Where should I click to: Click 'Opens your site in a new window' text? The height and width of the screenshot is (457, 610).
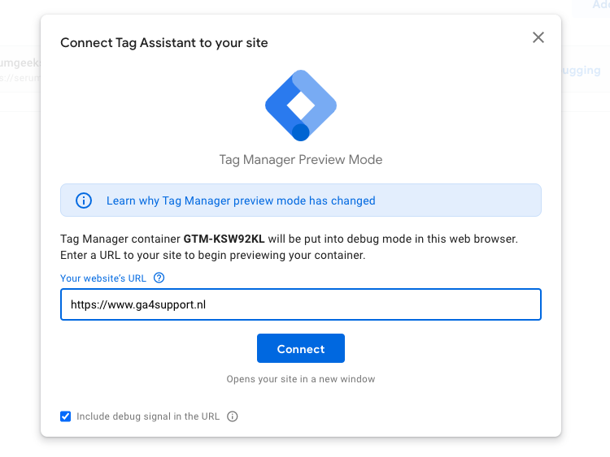pos(301,379)
